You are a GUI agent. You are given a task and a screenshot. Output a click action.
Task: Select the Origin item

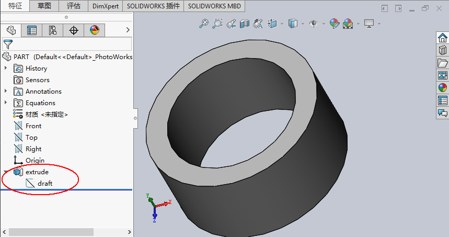click(35, 160)
